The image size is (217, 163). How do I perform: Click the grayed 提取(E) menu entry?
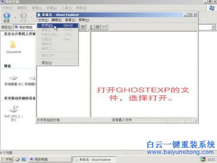57,30
